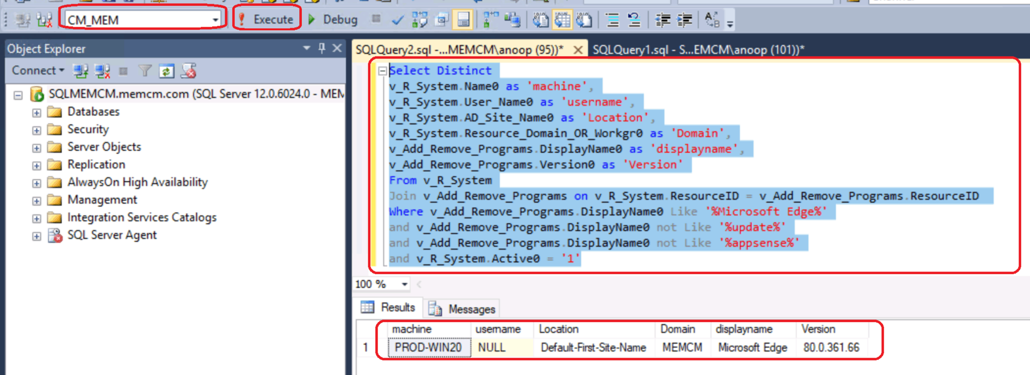The image size is (1030, 375).
Task: Toggle Results to Text in toolbar
Action: pos(540,20)
